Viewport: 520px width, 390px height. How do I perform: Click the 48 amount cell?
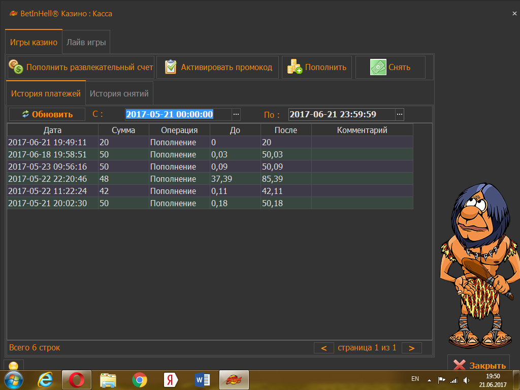pos(123,179)
